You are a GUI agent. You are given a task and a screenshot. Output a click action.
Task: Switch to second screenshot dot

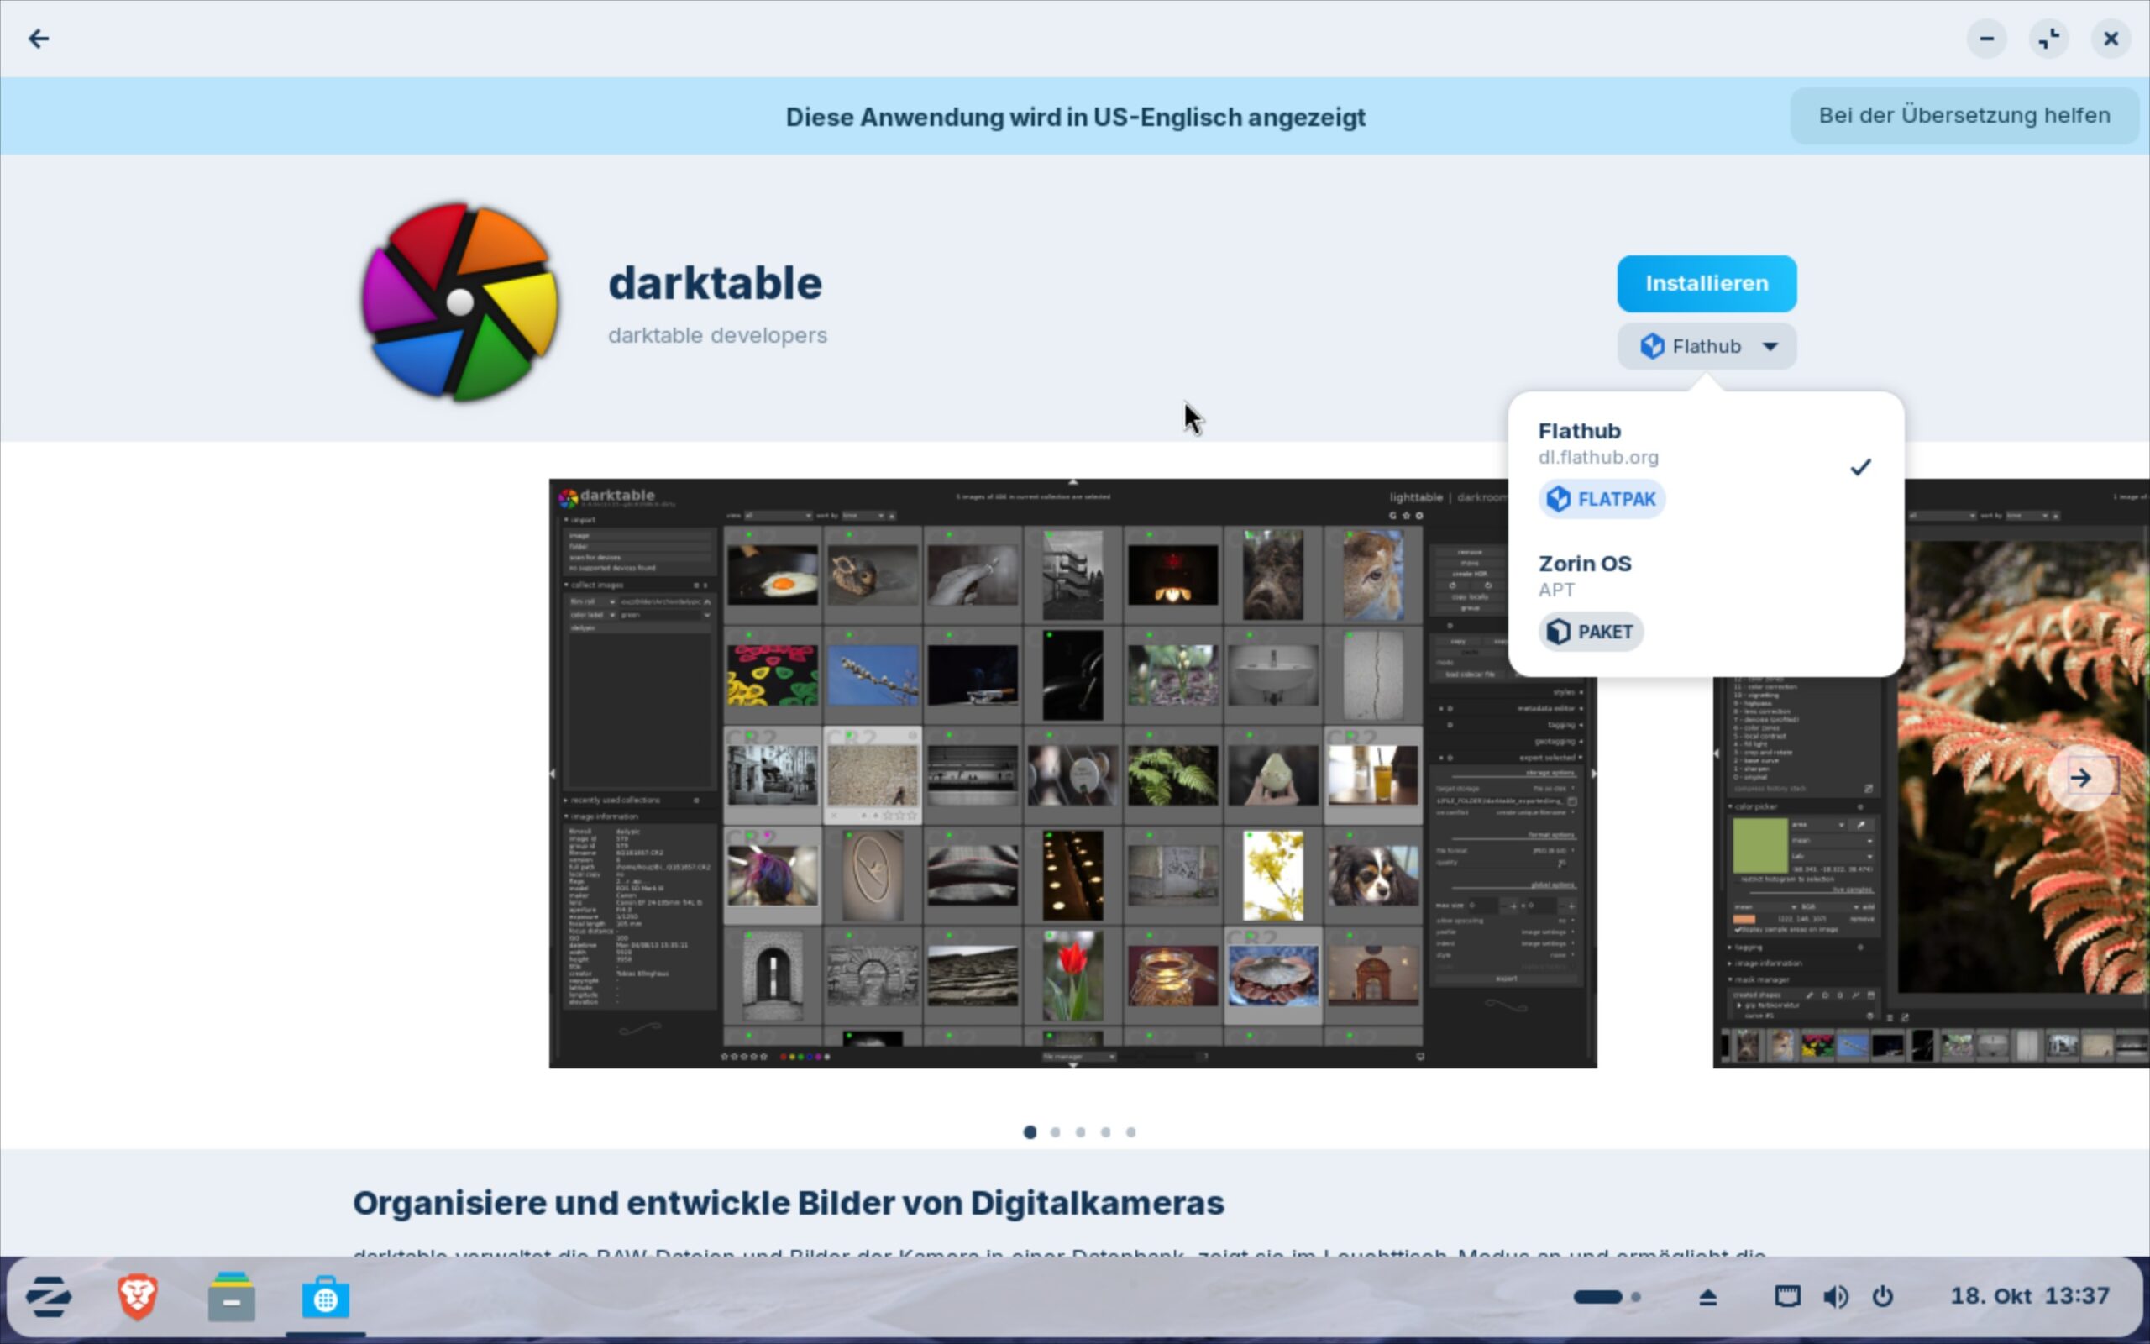point(1056,1131)
